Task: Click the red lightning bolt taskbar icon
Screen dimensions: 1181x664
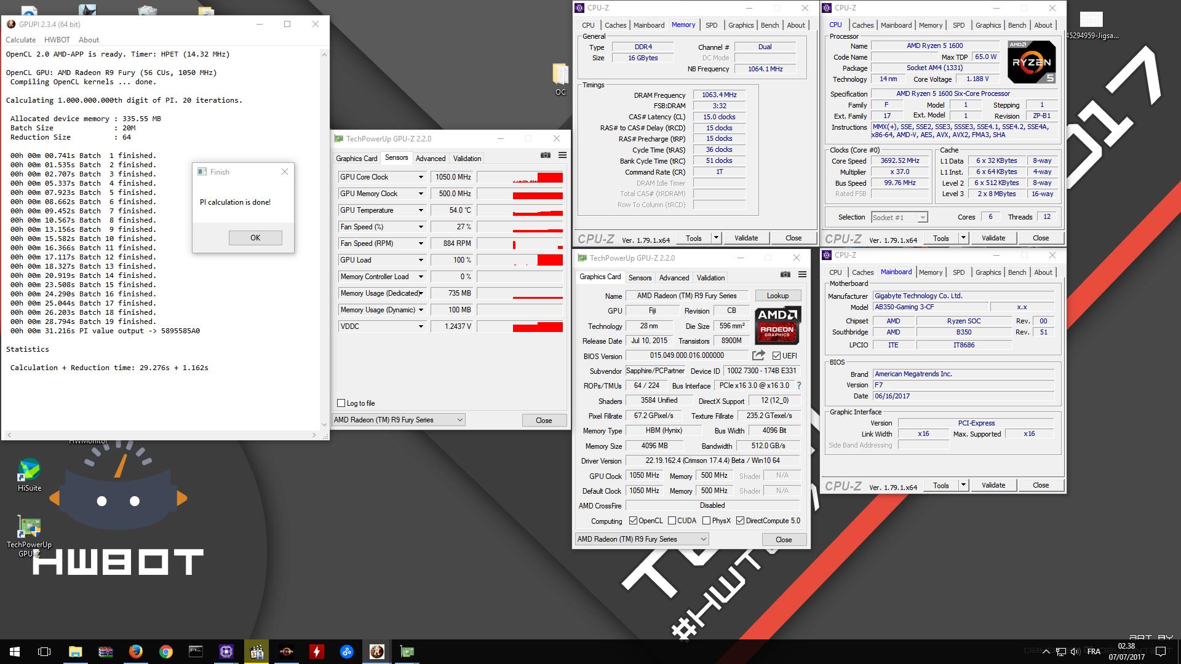Action: click(x=316, y=652)
